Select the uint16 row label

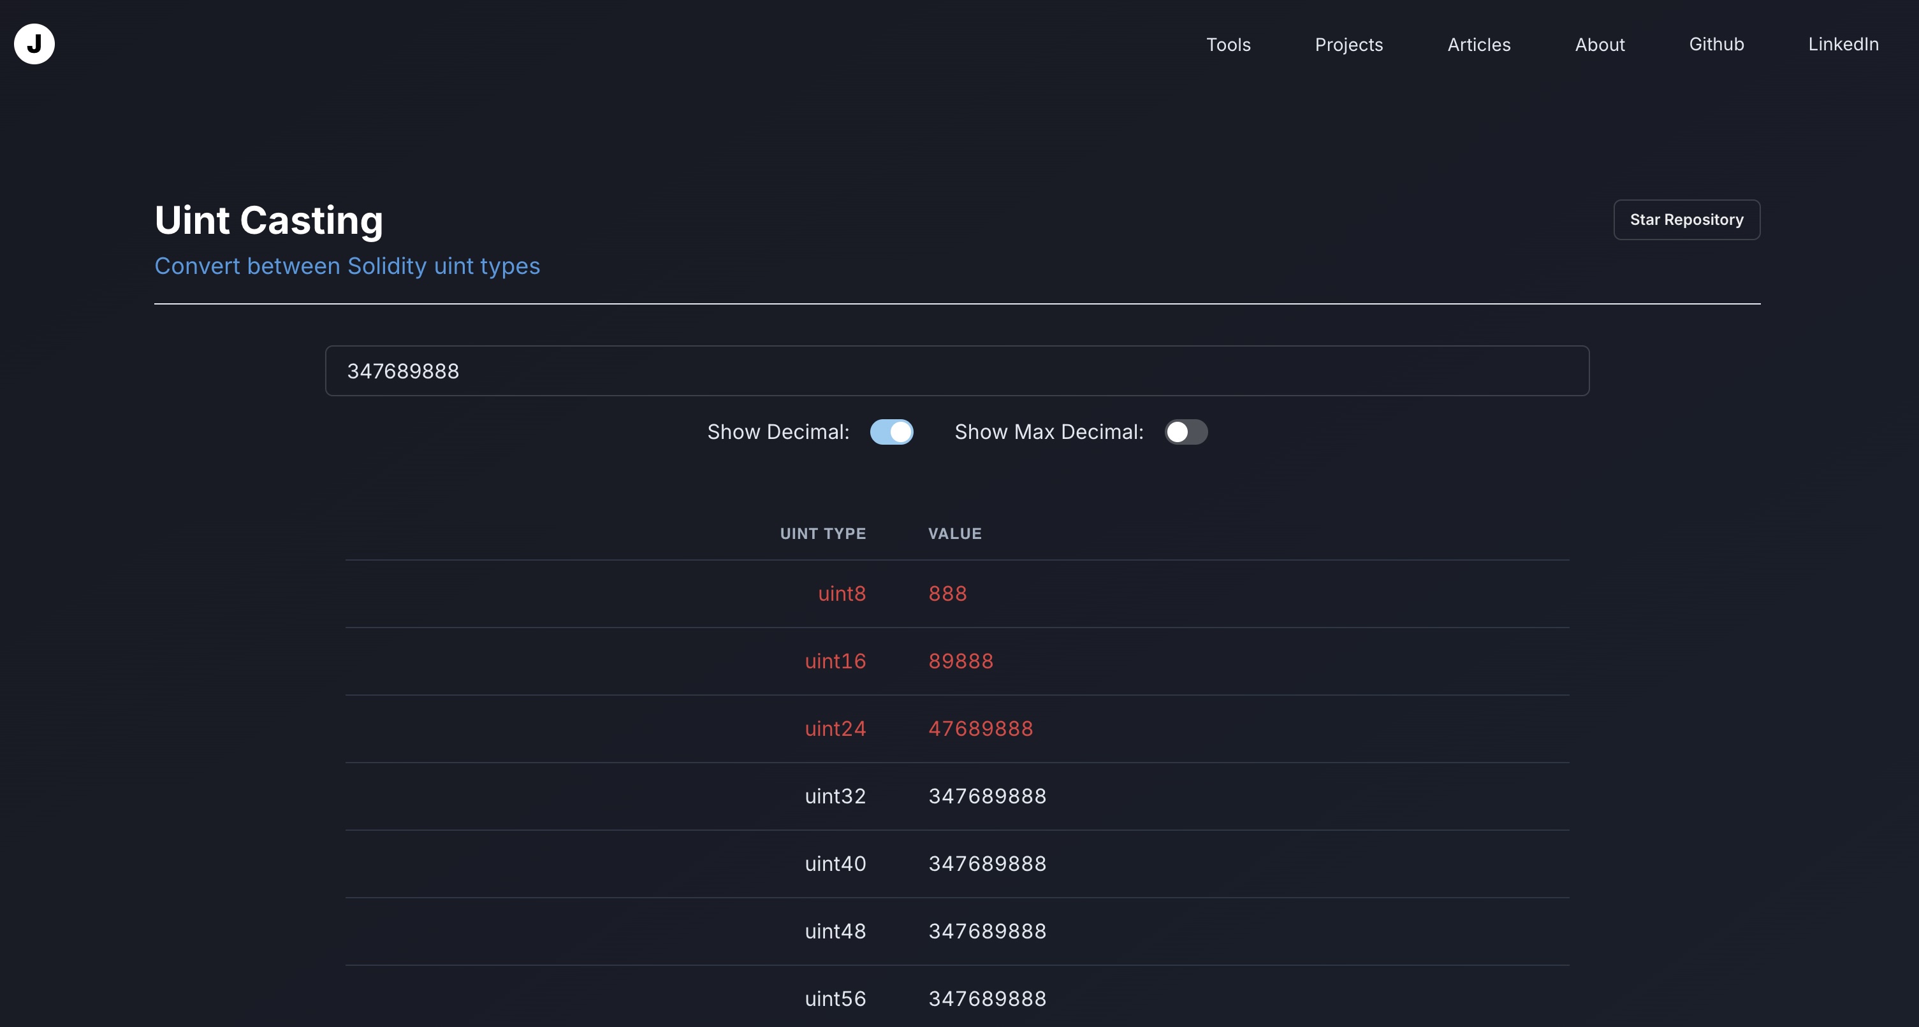point(835,661)
